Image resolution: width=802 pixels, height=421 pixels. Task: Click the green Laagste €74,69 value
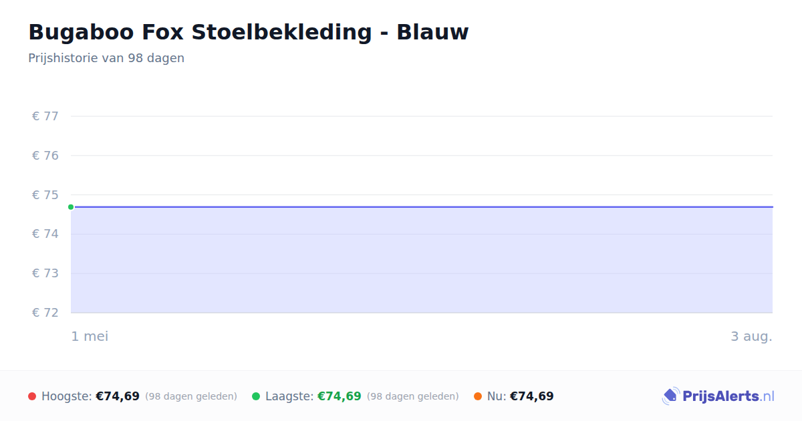point(340,396)
